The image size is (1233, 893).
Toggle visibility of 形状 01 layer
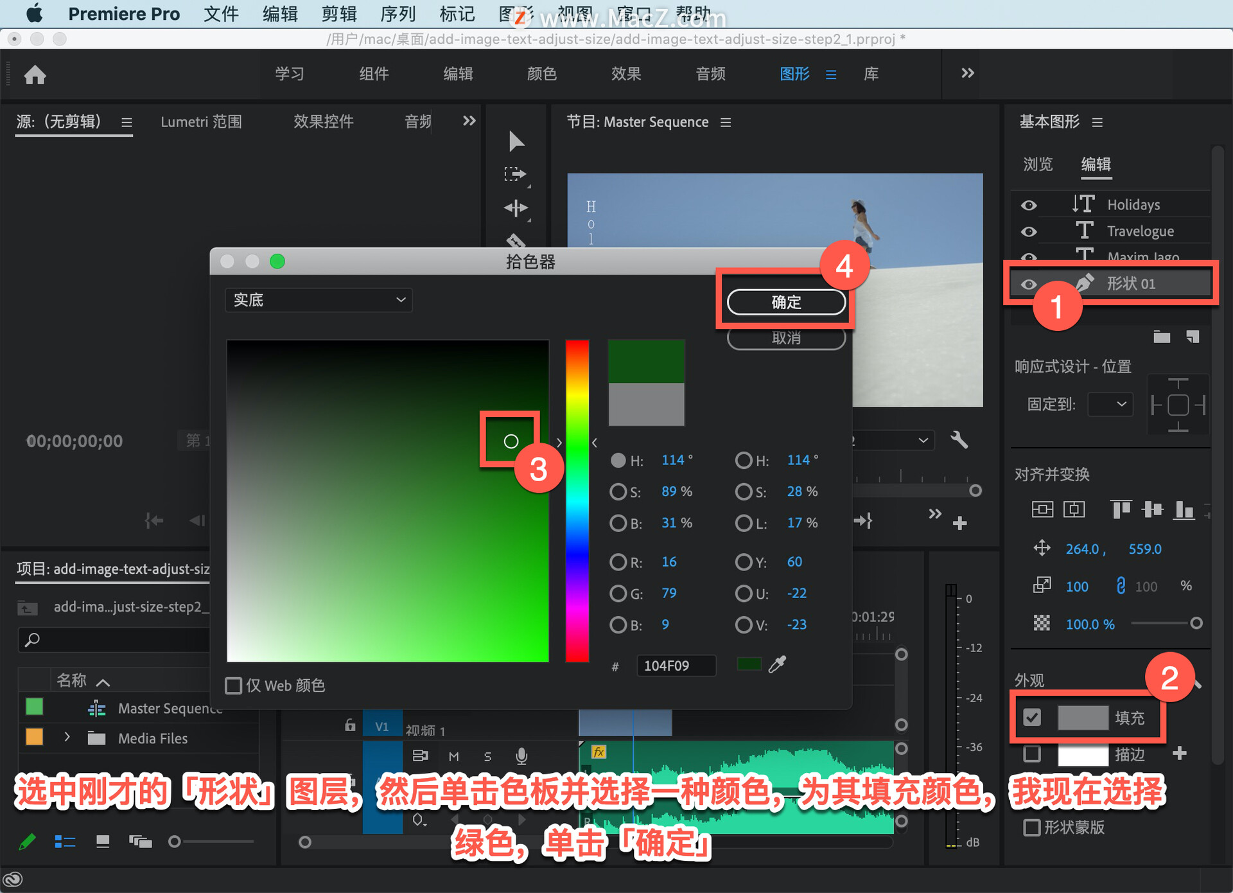[1029, 284]
